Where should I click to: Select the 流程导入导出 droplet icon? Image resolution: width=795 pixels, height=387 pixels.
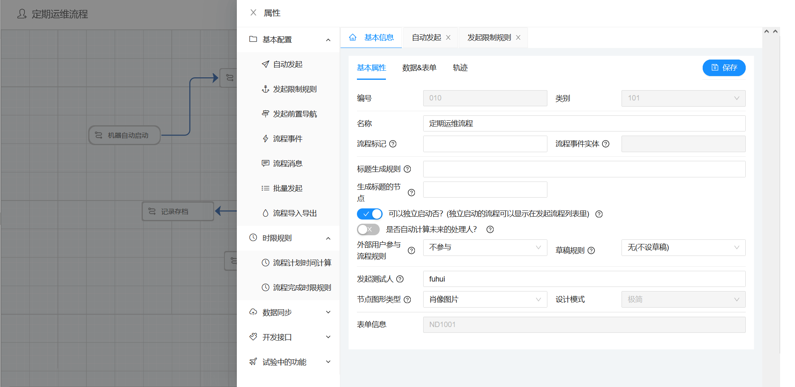point(265,213)
